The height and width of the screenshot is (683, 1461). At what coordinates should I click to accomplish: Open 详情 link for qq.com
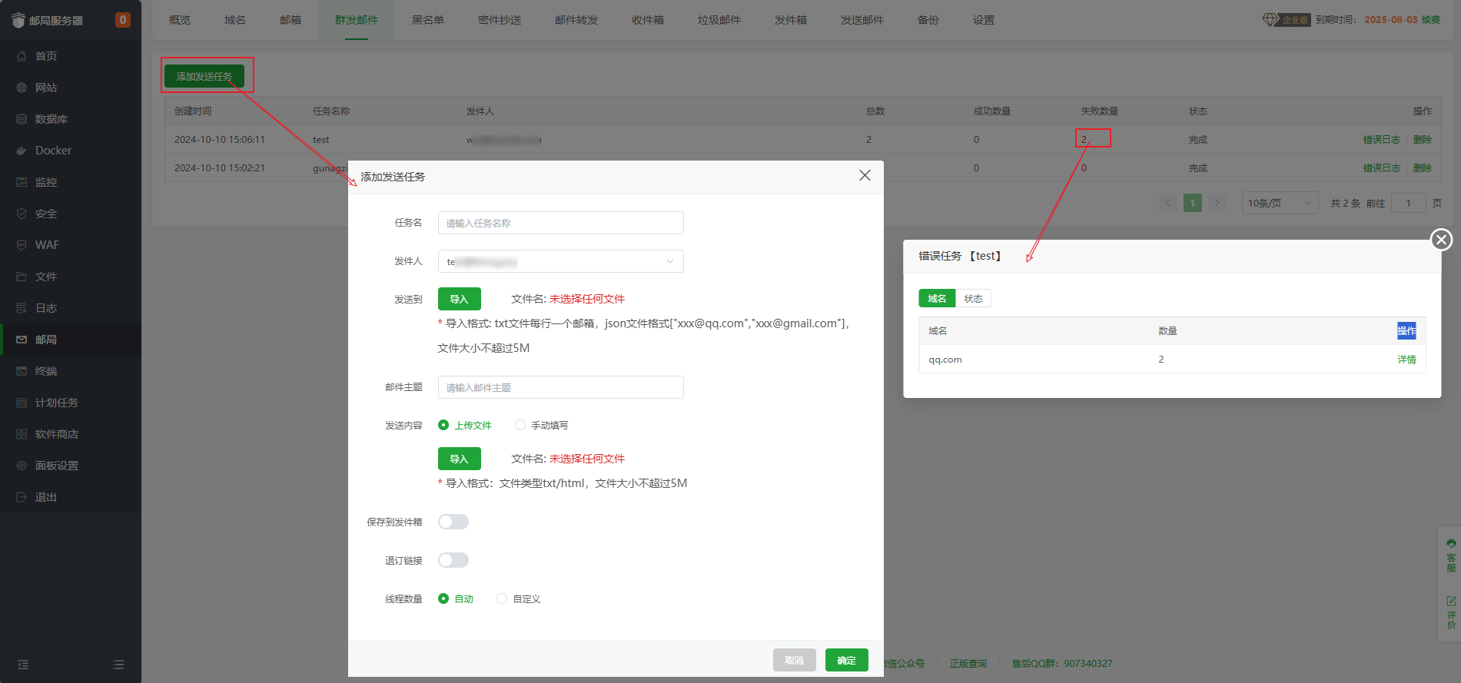(1406, 360)
